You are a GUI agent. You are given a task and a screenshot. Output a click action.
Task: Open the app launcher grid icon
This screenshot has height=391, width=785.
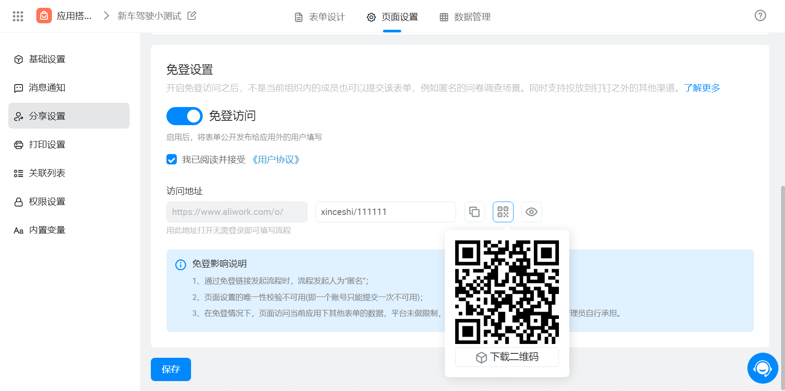tap(18, 16)
